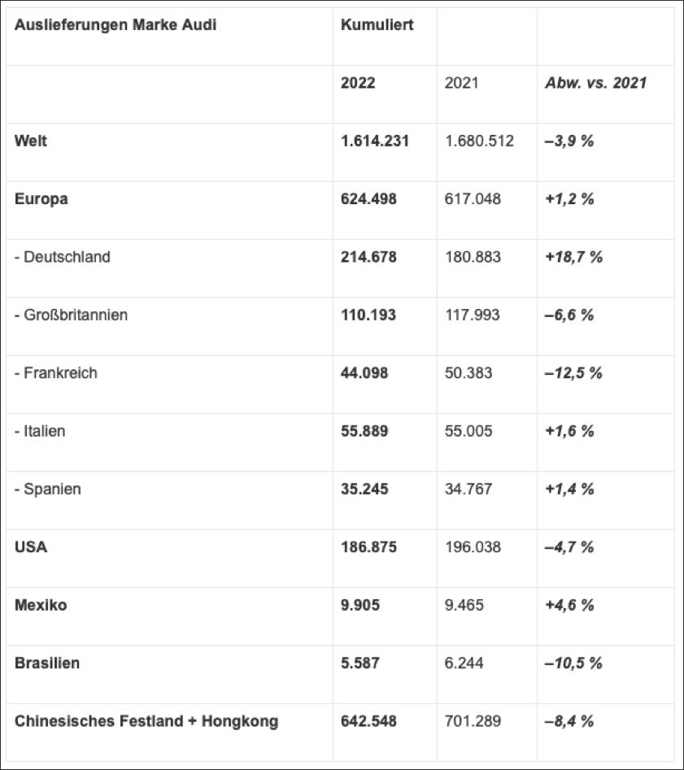This screenshot has width=684, height=770.
Task: Click the bold '2022' year header
Action: [359, 83]
